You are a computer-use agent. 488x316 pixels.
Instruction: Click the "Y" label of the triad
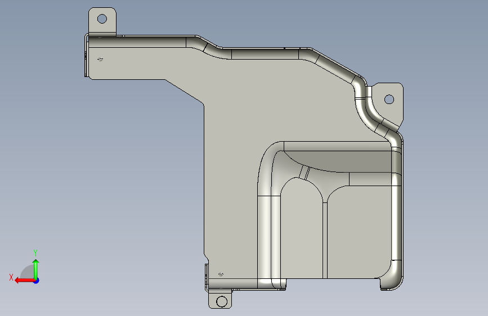click(35, 252)
